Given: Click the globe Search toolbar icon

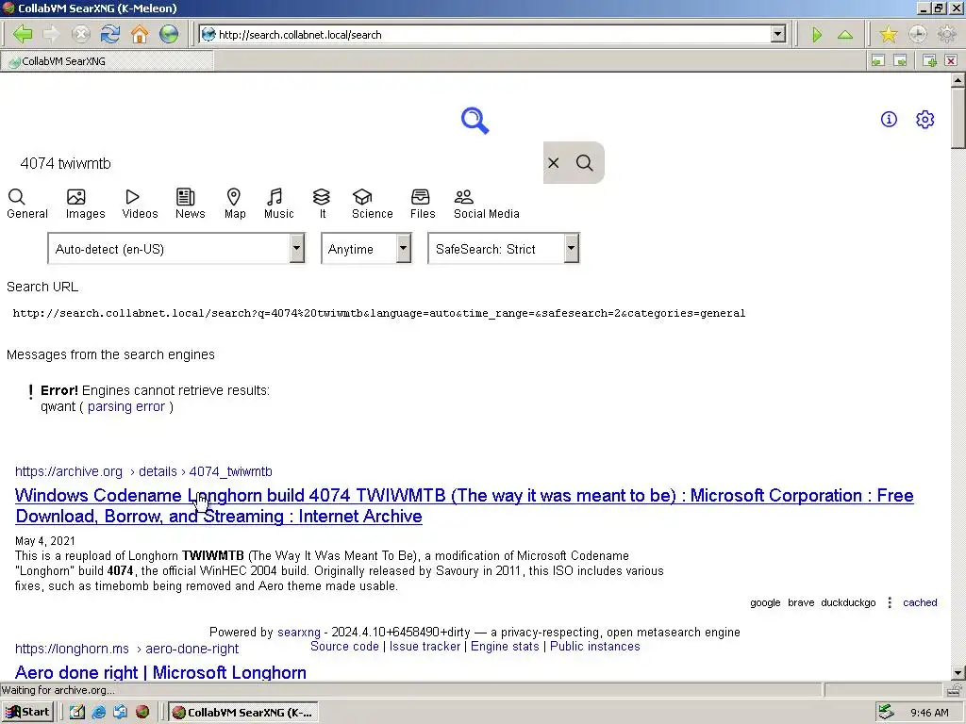Looking at the screenshot, I should tap(169, 34).
